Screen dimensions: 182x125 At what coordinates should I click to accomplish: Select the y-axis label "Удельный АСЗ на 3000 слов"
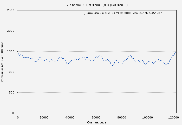3,62
